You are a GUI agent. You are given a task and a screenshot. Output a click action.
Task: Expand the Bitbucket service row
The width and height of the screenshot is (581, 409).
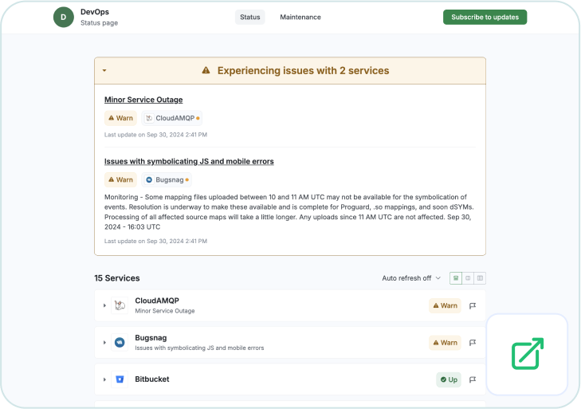click(x=104, y=380)
